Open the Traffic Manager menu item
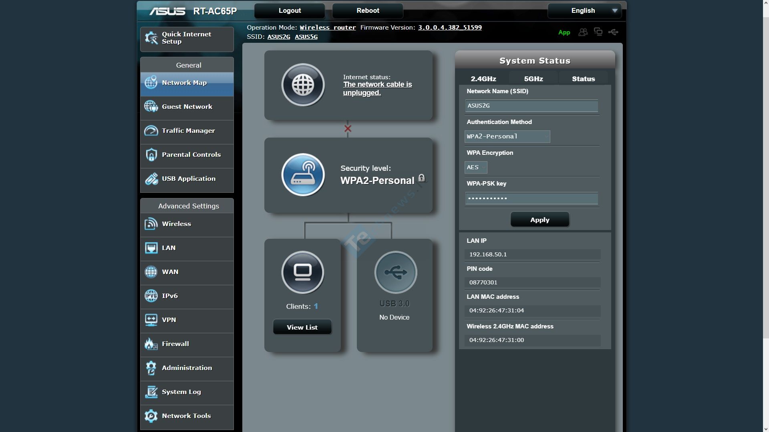 coord(187,131)
